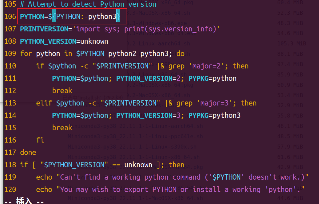Image resolution: width=319 pixels, height=204 pixels.
Task: Click "$PRINTVERSION" string on line 110
Action: point(122,66)
